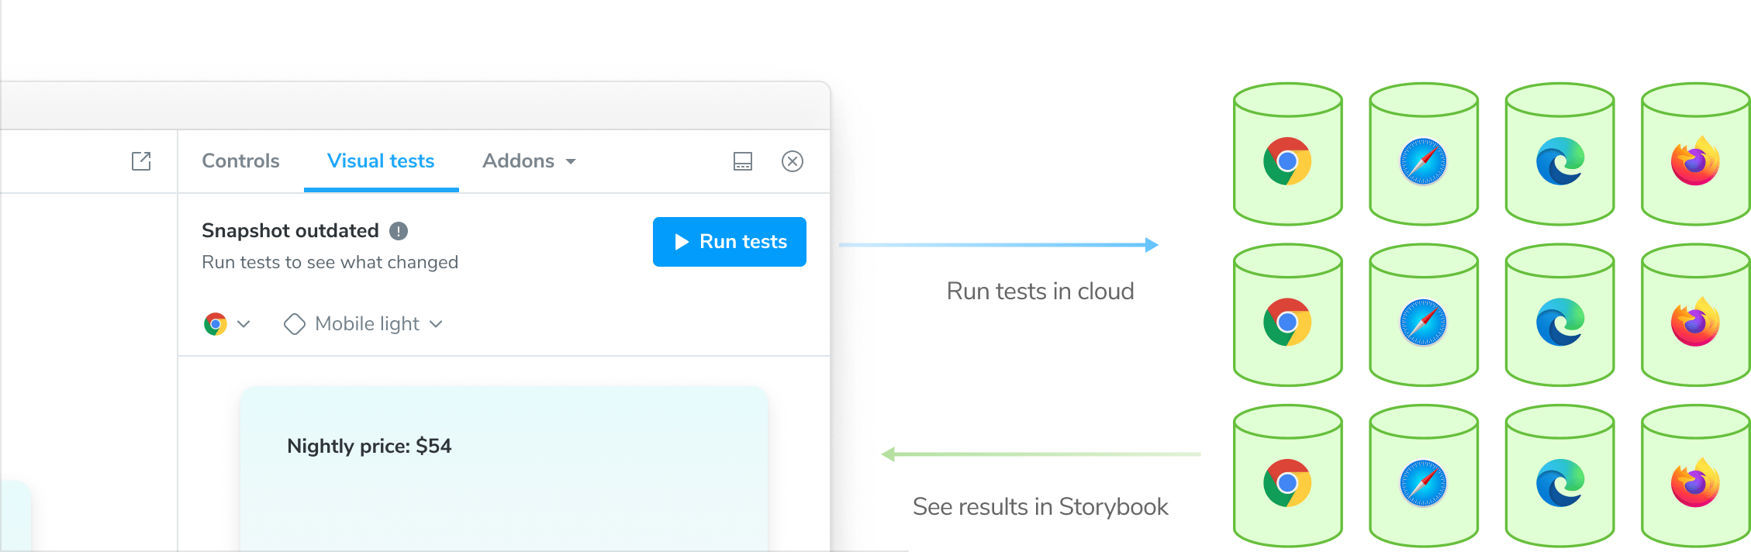
Task: Click the info icon beside Snapshot outdated
Action: pos(399,231)
